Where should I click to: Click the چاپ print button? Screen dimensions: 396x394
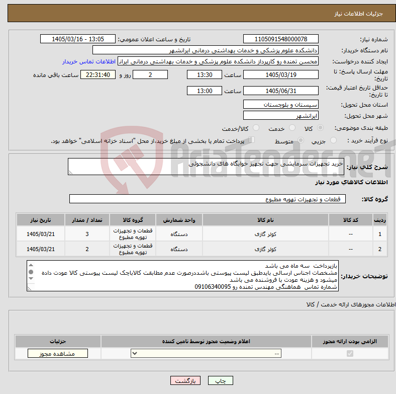(x=221, y=380)
